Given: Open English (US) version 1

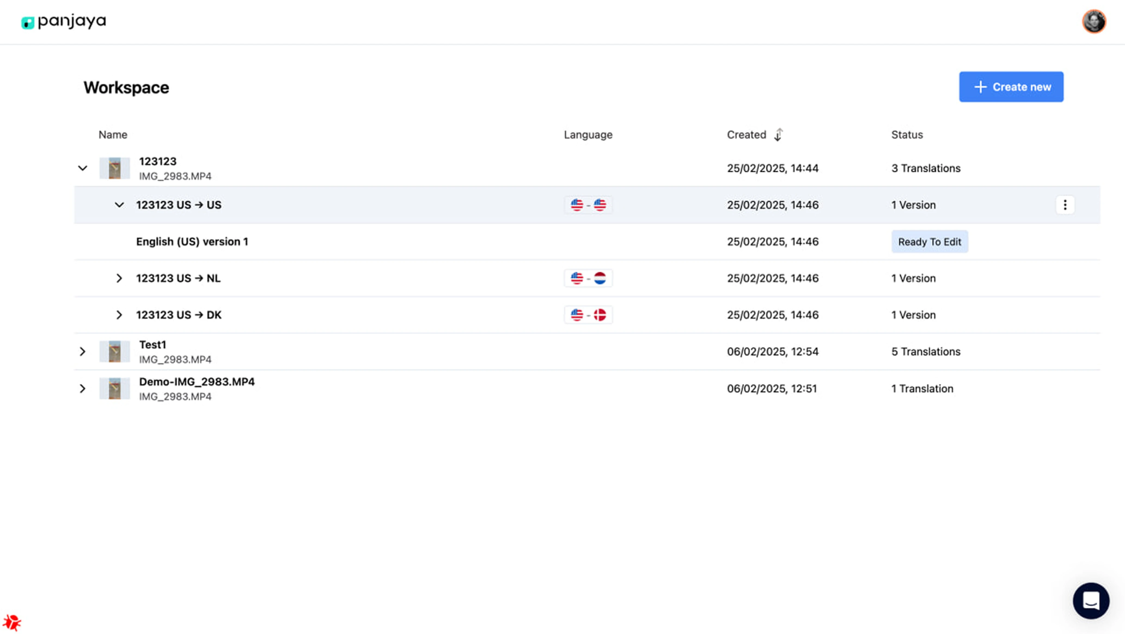Looking at the screenshot, I should click(x=192, y=242).
